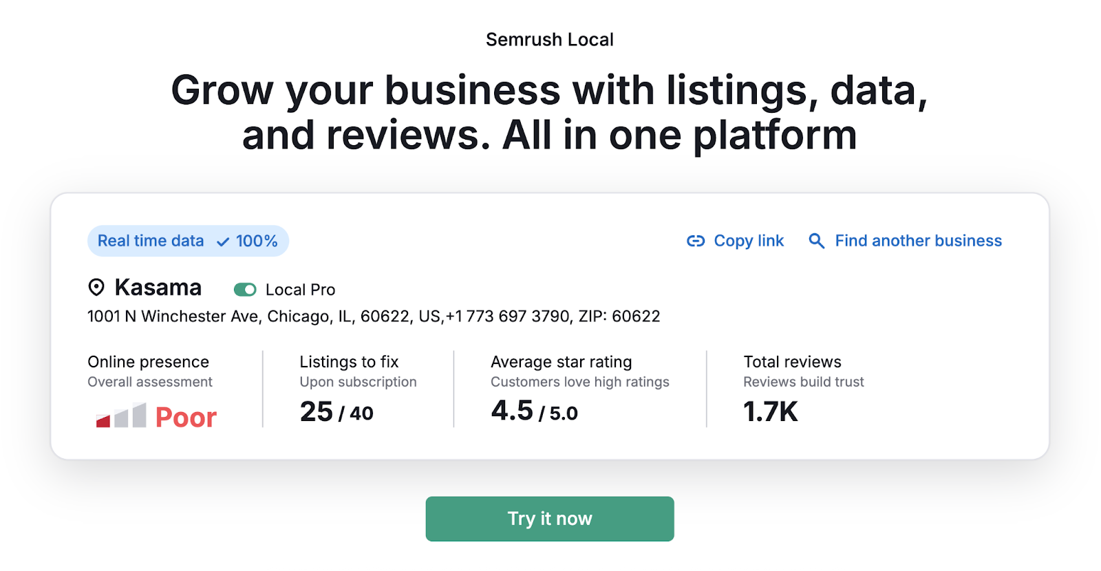Click the magnifying glass search icon
The width and height of the screenshot is (1101, 571).
816,241
